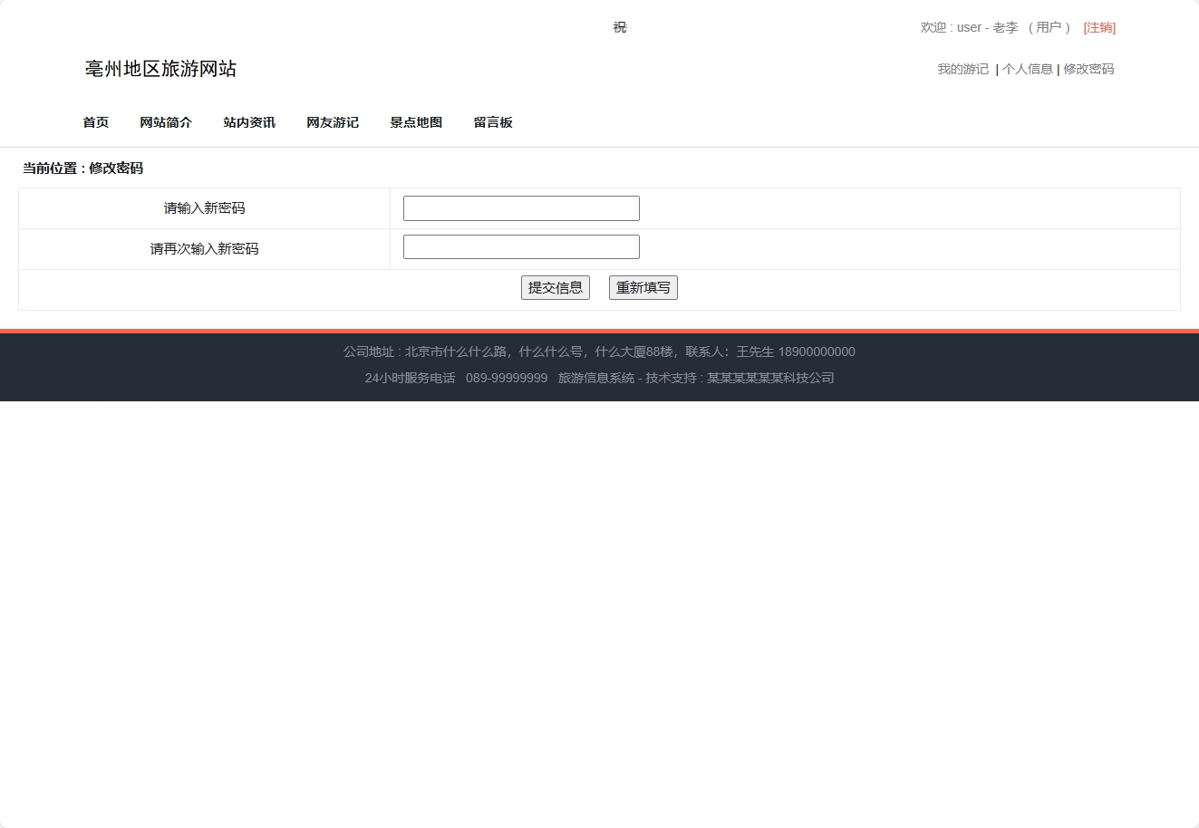This screenshot has height=828, width=1199.
Task: Open 站内资讯 in the navigation bar
Action: 249,122
